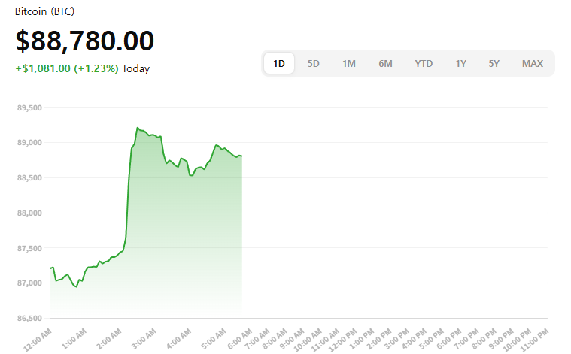The height and width of the screenshot is (354, 571).
Task: Click the Bitcoin (BTC) title
Action: point(44,12)
